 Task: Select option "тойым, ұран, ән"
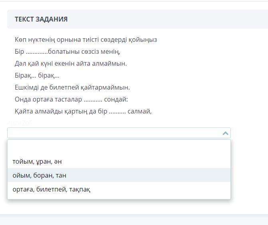37,161
